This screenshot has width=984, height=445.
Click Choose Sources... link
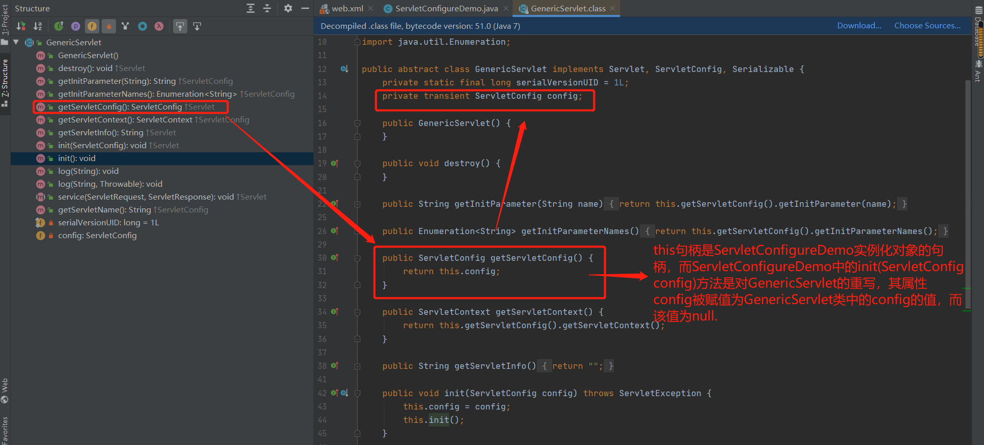coord(927,26)
